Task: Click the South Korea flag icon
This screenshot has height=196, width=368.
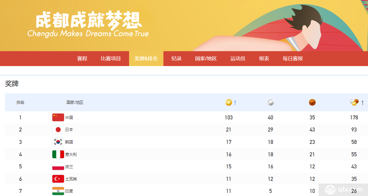Action: pos(58,142)
